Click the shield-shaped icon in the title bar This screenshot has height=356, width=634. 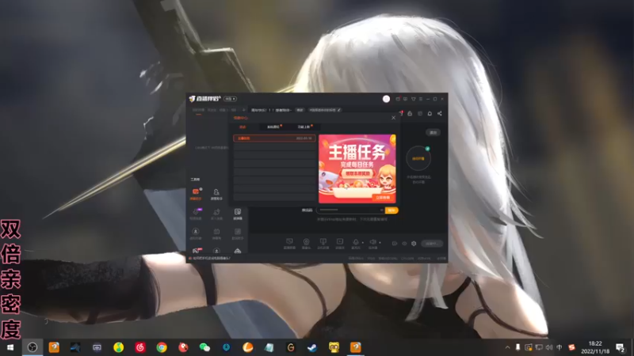tap(413, 99)
